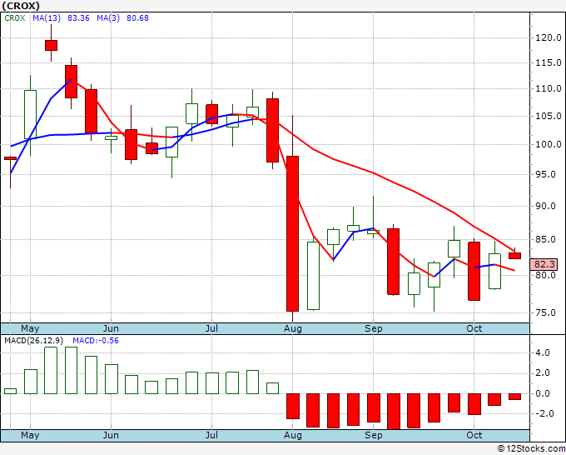Select the tall green candlestick right after August crash

point(313,276)
